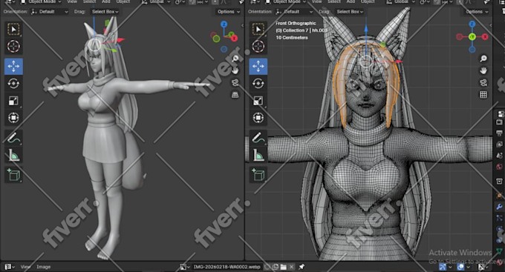
Task: Snap view to green Y axis, right gizmo
Action: click(472, 36)
